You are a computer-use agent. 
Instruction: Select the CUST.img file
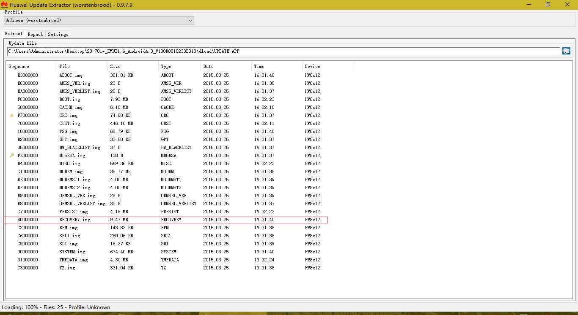[x=70, y=123]
